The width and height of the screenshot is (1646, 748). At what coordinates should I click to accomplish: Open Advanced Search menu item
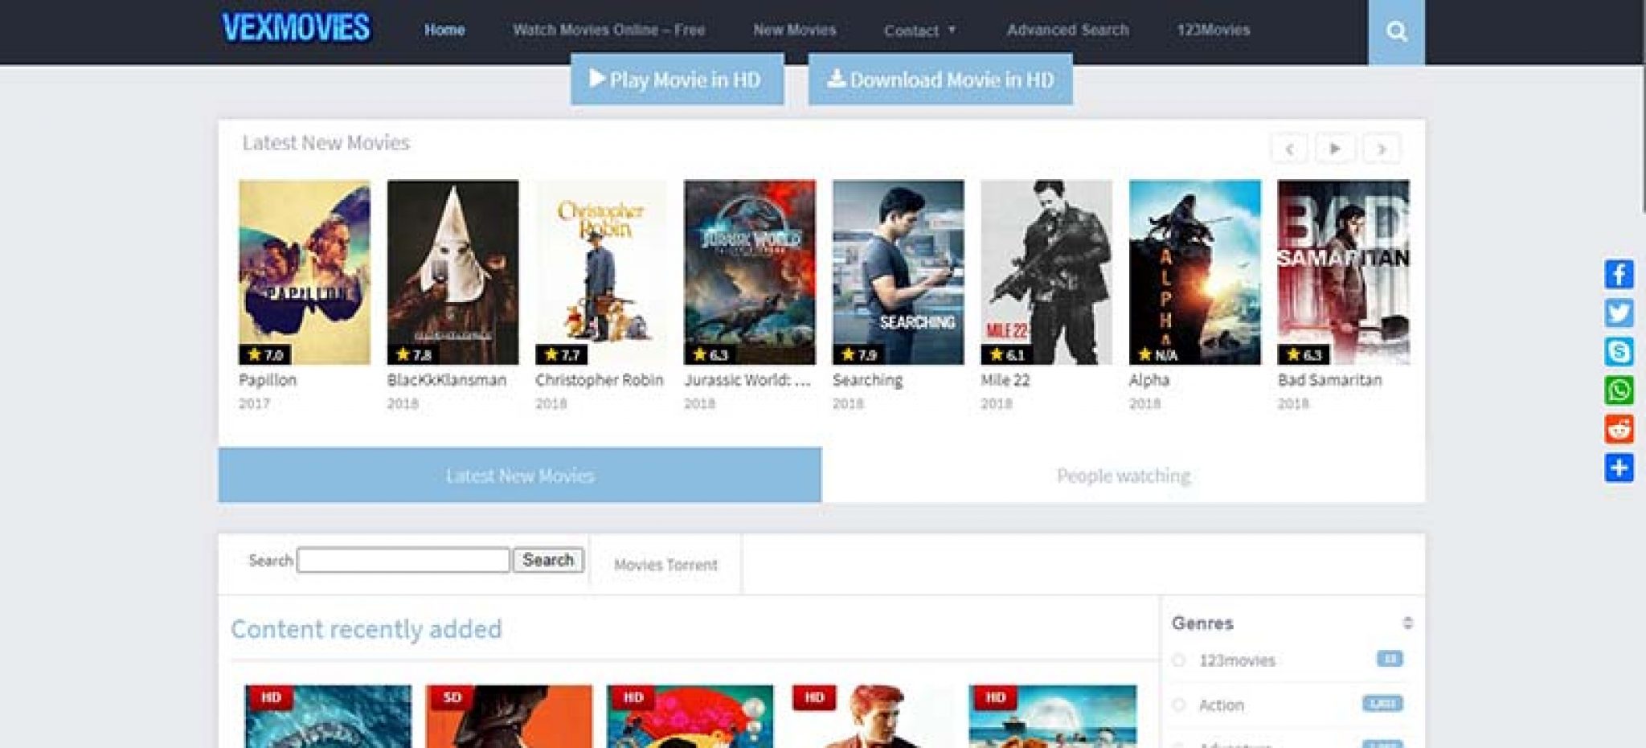1067,30
